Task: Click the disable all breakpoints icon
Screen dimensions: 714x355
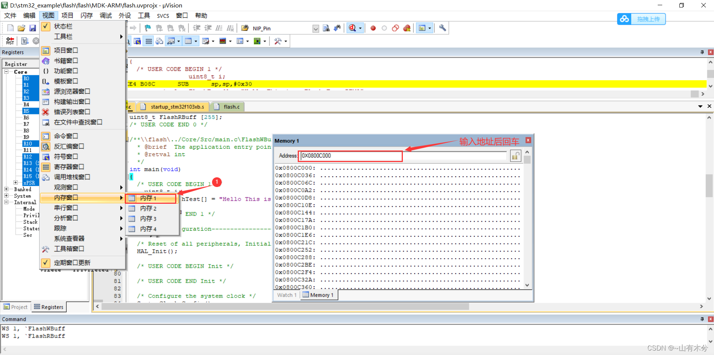Action: pyautogui.click(x=395, y=28)
